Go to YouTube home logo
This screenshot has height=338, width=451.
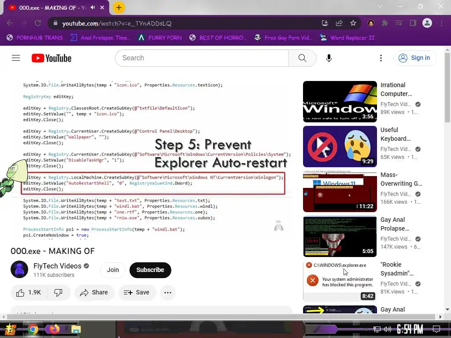pyautogui.click(x=52, y=58)
